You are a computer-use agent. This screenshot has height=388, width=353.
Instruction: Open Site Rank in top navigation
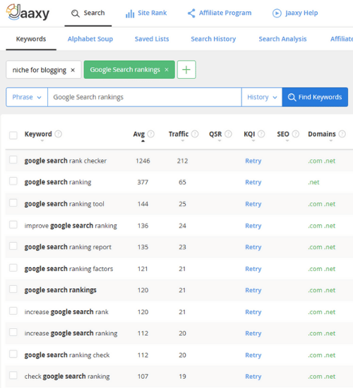pos(146,13)
